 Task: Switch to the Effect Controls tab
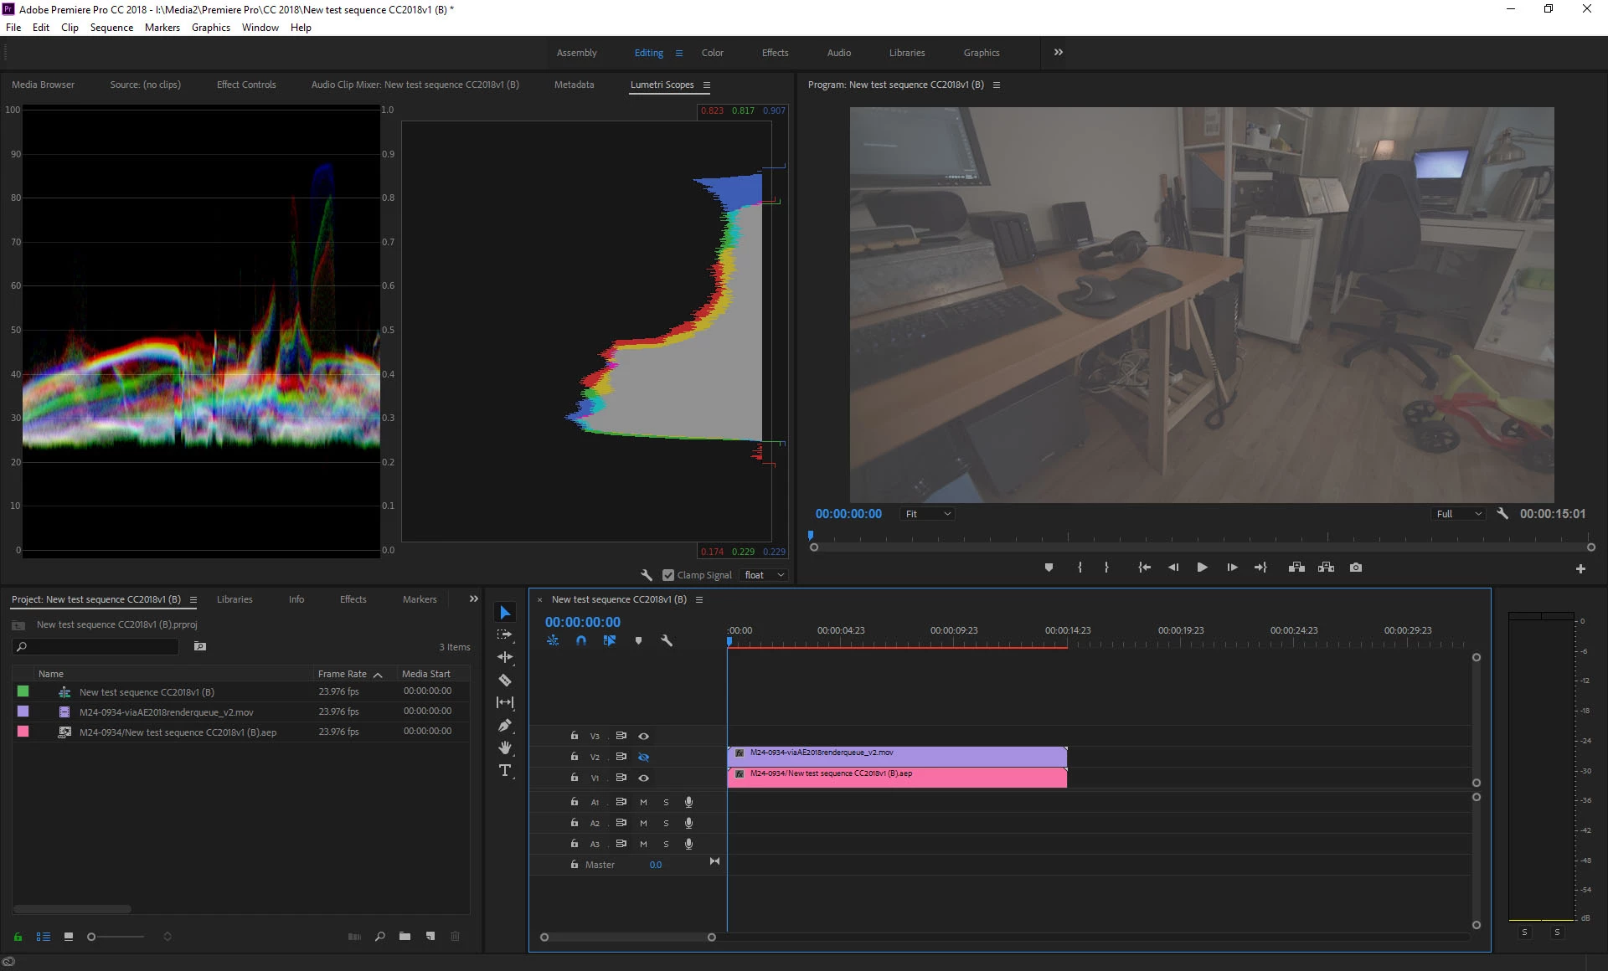point(246,85)
